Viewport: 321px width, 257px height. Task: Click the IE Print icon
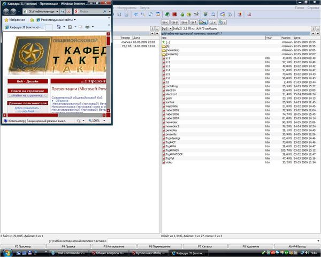coord(87,27)
